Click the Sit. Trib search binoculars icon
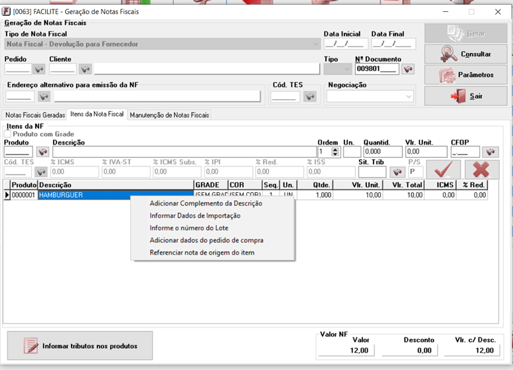Screen dimensions: 513x370 coord(397,172)
